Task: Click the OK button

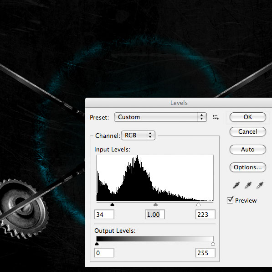Action: coord(247,117)
